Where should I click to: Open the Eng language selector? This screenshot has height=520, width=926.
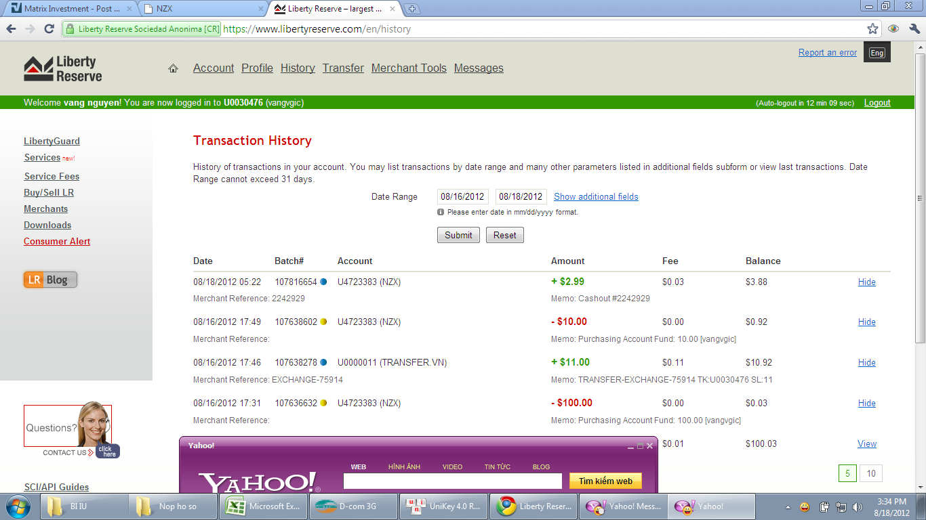(x=877, y=53)
